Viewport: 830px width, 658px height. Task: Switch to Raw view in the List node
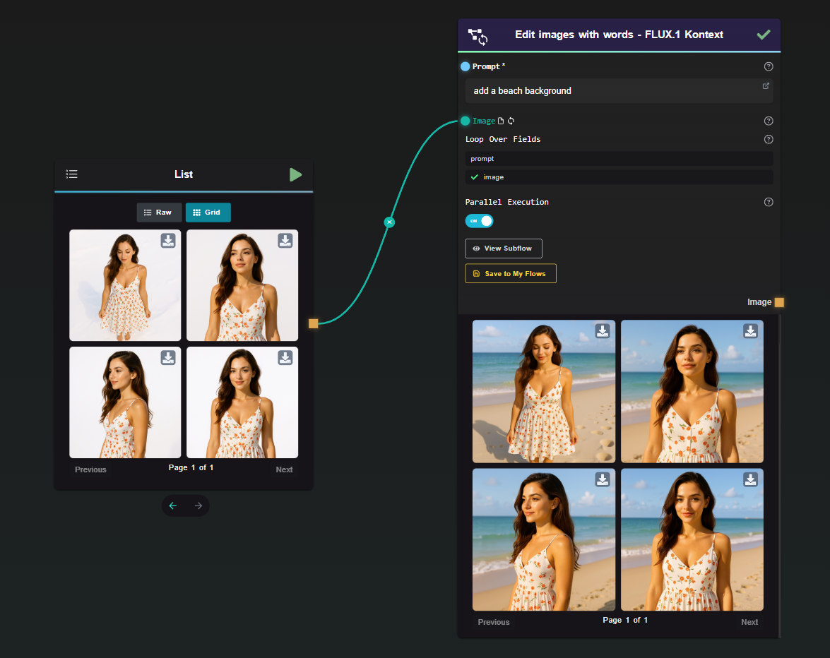159,213
